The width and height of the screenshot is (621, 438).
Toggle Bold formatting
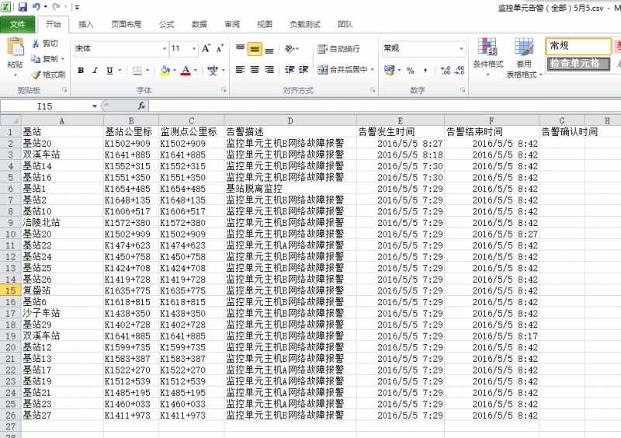click(x=81, y=71)
